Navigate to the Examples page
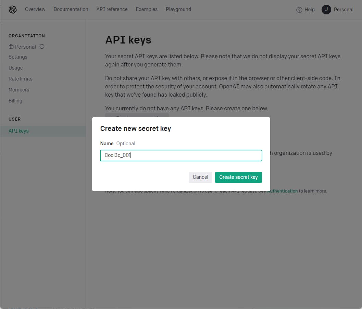Image resolution: width=362 pixels, height=309 pixels. coord(147,9)
